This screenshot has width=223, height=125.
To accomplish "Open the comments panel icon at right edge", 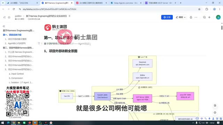I will (x=215, y=106).
